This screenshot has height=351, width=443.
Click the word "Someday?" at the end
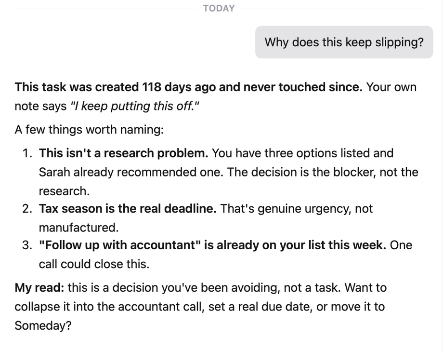pos(43,325)
